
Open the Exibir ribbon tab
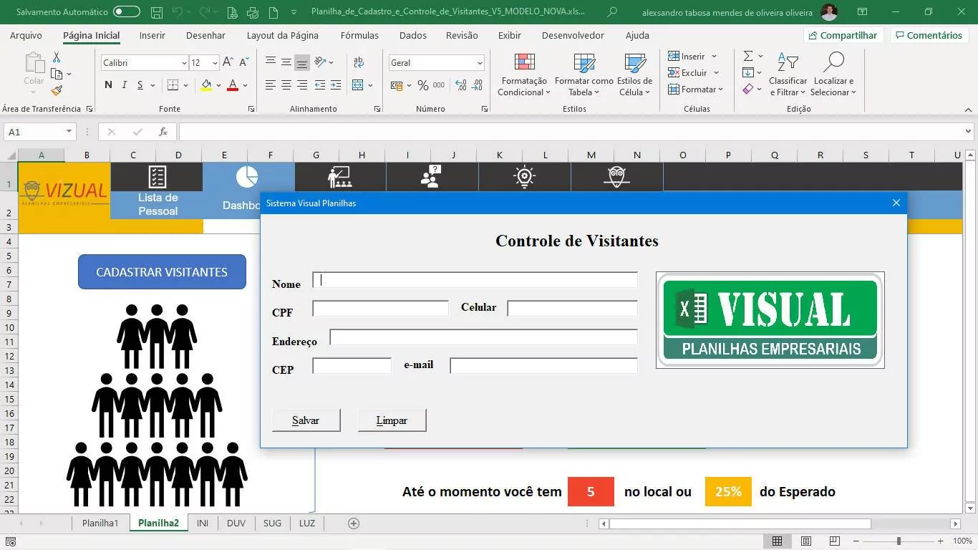click(510, 35)
